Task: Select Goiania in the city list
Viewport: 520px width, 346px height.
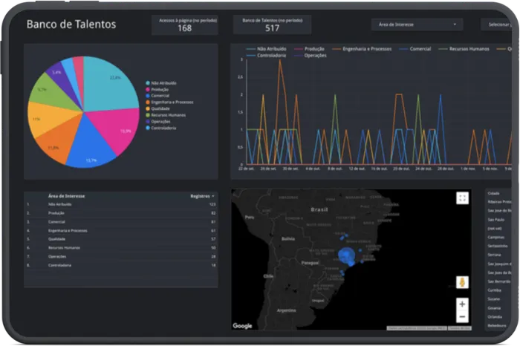Action: tap(494, 308)
